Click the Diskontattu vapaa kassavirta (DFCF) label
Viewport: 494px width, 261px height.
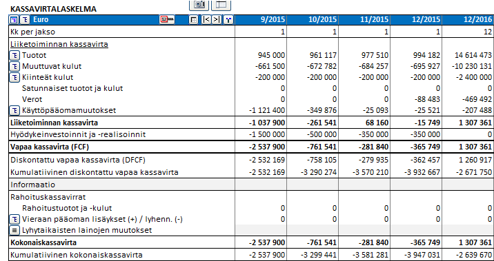click(x=78, y=160)
